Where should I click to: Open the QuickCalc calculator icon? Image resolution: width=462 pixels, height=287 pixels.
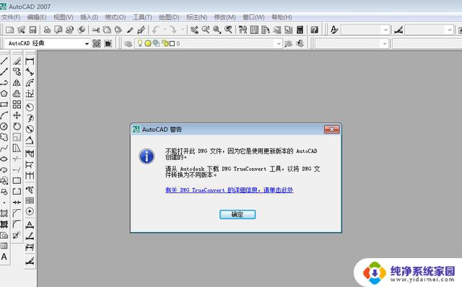tap(300, 30)
